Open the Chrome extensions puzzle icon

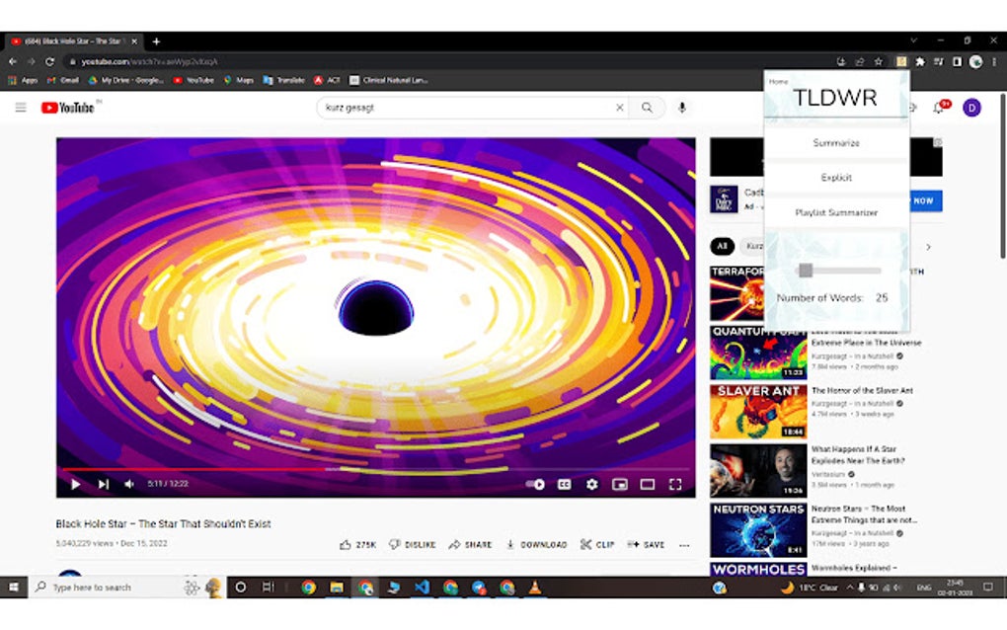tap(920, 61)
